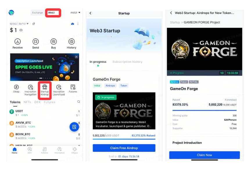247x171 pixels.
Task: Collapse the Inscription Launchpad banner
Action: click(x=76, y=57)
